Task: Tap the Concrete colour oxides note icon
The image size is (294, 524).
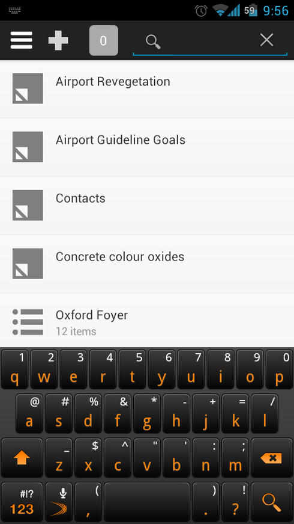Action: (28, 264)
